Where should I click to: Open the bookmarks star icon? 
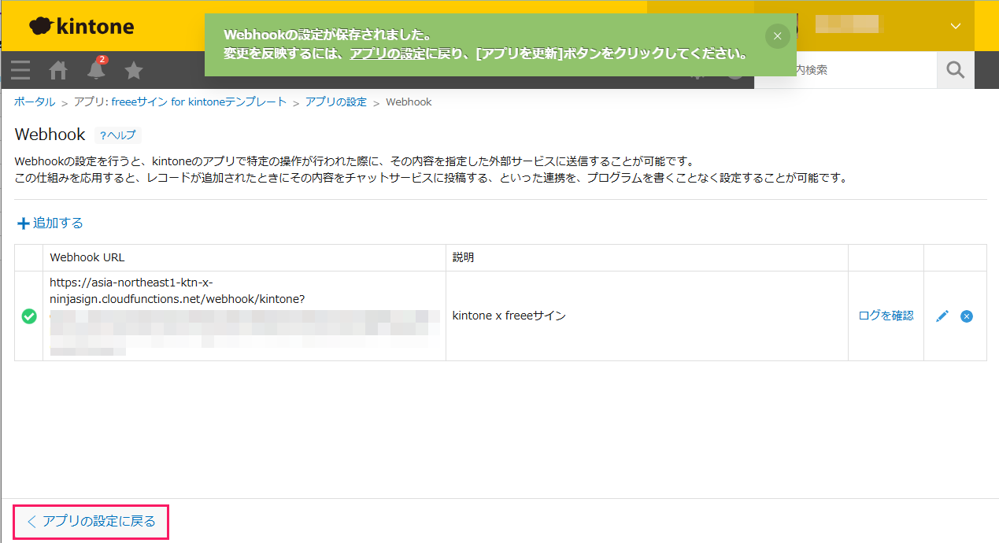click(134, 70)
